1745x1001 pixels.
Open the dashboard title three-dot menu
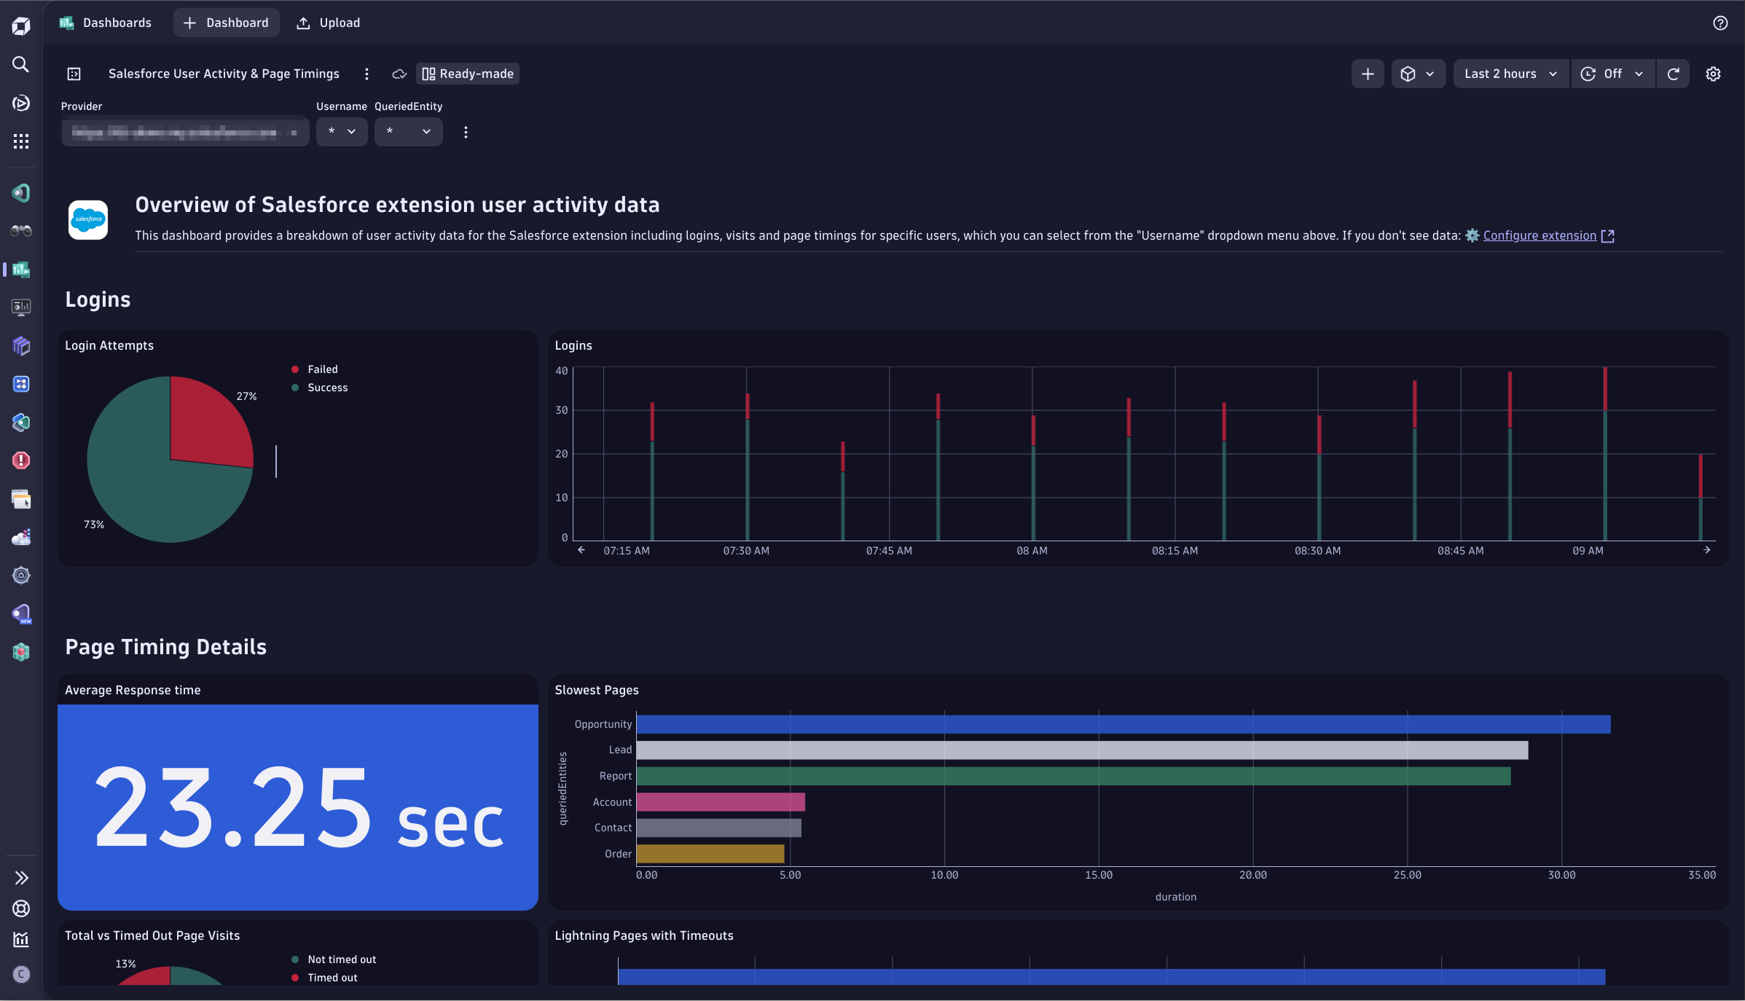click(366, 74)
